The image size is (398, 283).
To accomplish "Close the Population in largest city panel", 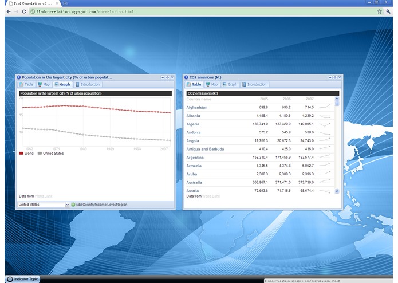I will 172,77.
